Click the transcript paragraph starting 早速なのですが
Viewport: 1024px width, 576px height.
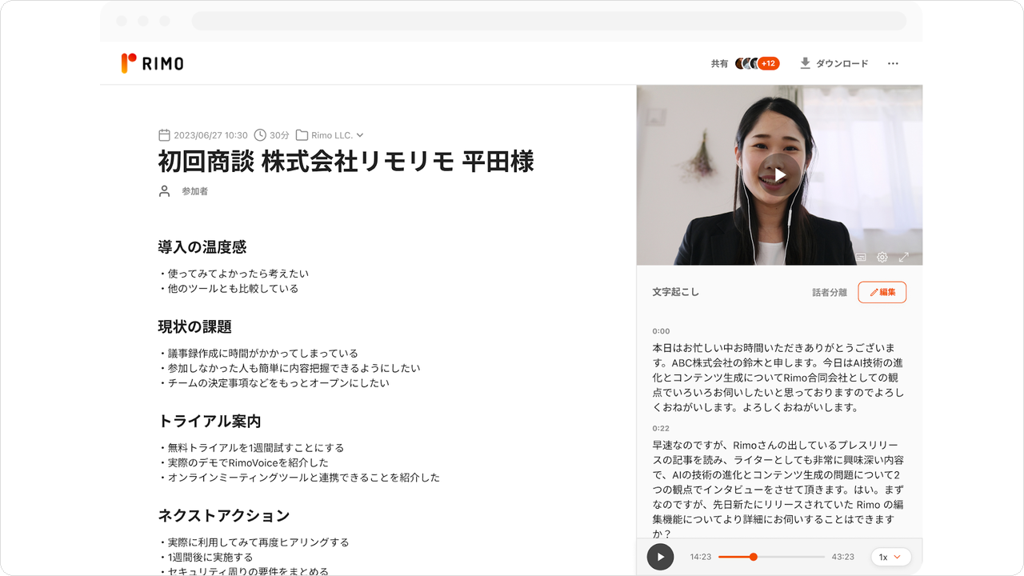(778, 490)
